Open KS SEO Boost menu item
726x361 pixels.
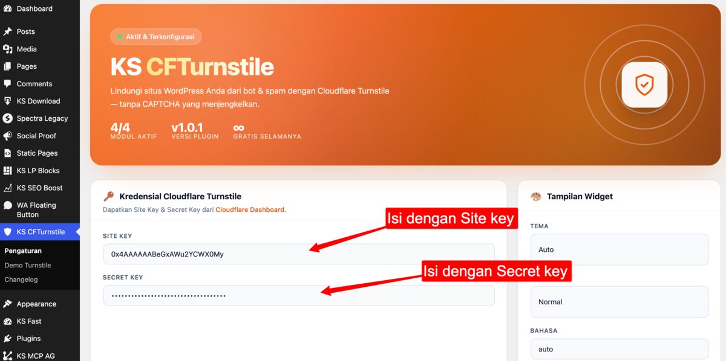point(40,188)
